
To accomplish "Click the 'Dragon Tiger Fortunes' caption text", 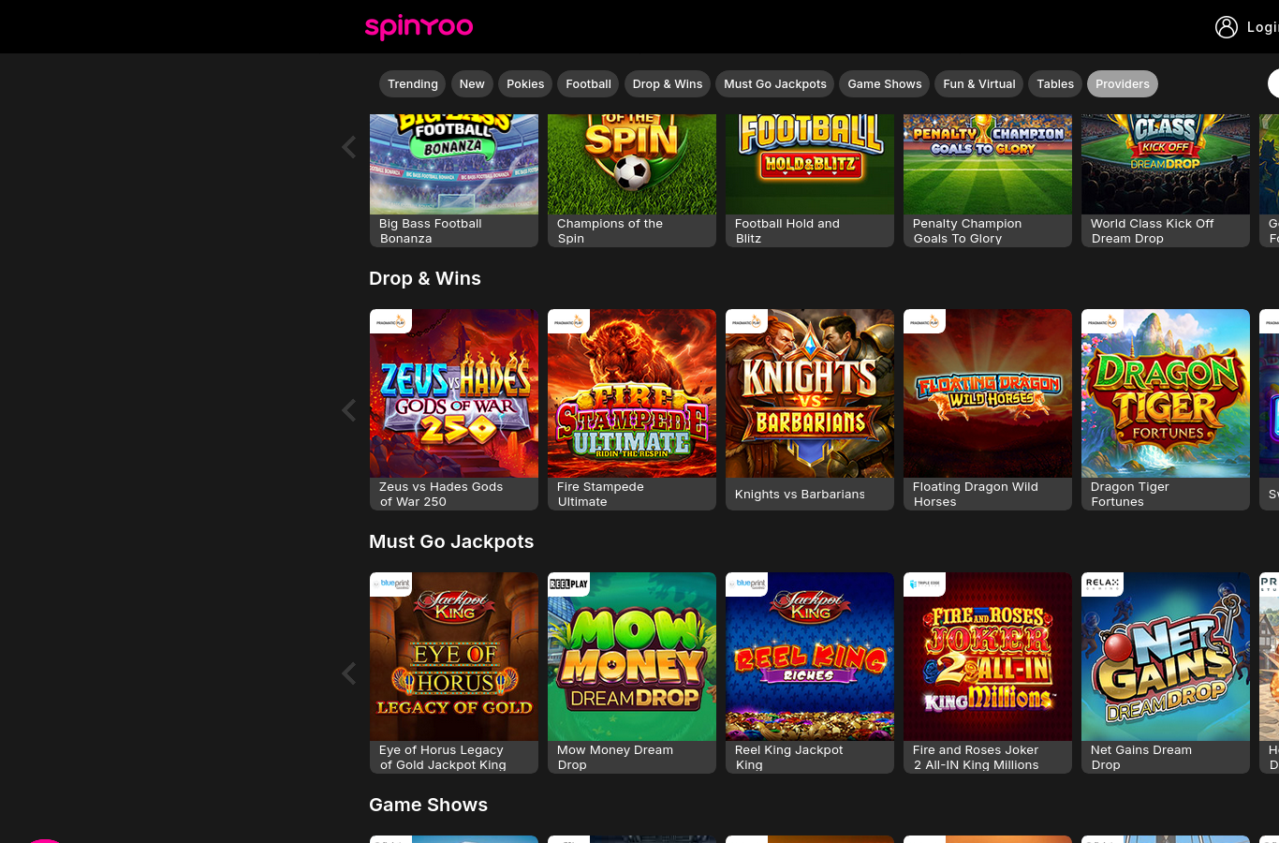I will (x=1130, y=495).
